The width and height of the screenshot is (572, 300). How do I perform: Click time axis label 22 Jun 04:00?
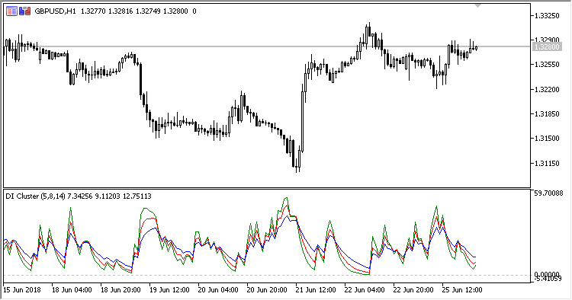(365, 290)
